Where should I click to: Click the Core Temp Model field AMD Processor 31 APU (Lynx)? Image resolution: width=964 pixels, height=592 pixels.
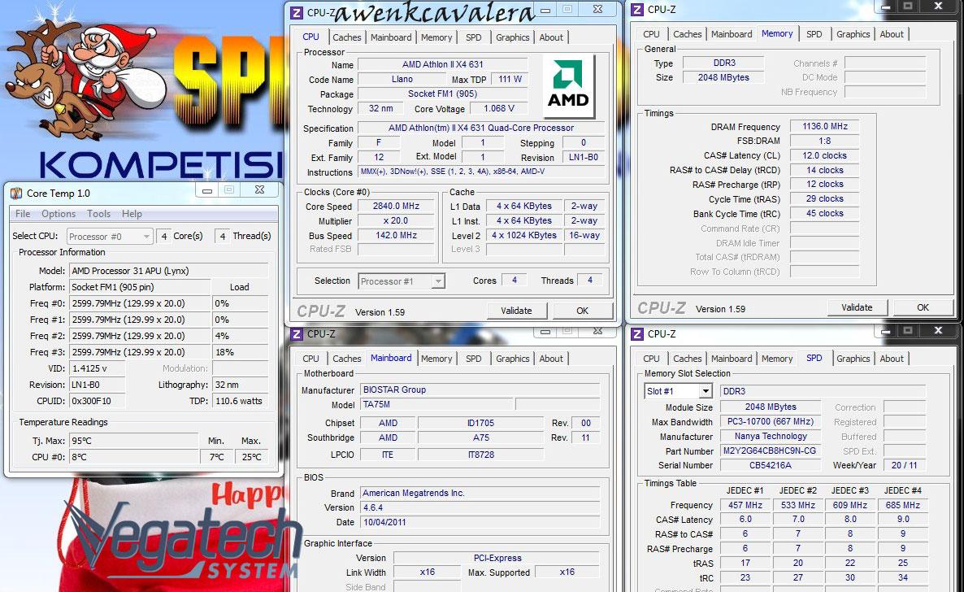(169, 271)
